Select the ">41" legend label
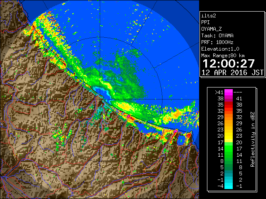Screen dimensions: 266x199 (219, 92)
